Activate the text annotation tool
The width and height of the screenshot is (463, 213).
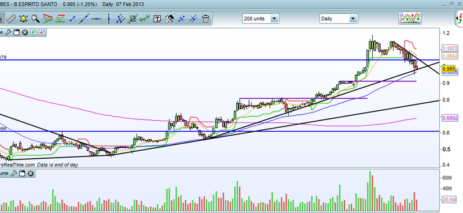(157, 19)
